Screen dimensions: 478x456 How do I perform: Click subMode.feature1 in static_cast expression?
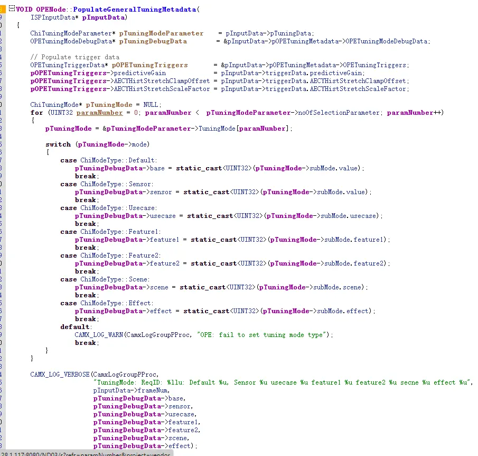click(354, 240)
